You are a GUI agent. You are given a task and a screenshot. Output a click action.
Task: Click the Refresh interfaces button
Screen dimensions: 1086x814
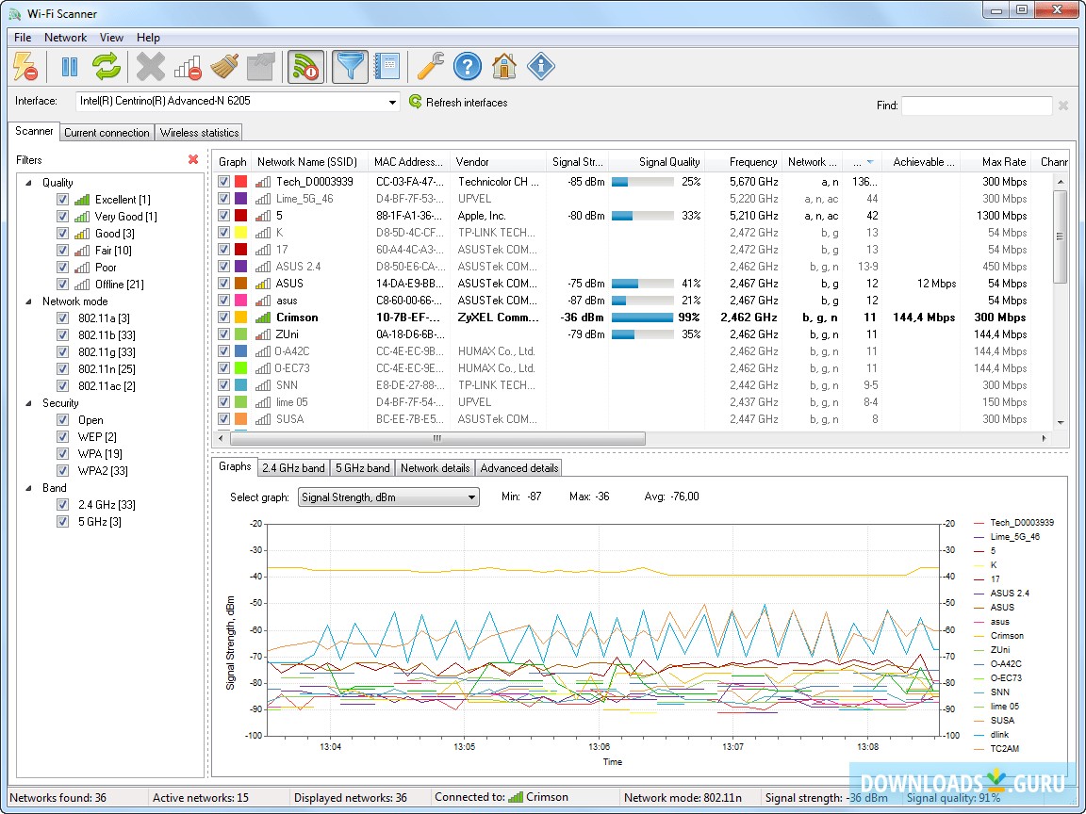tap(458, 102)
